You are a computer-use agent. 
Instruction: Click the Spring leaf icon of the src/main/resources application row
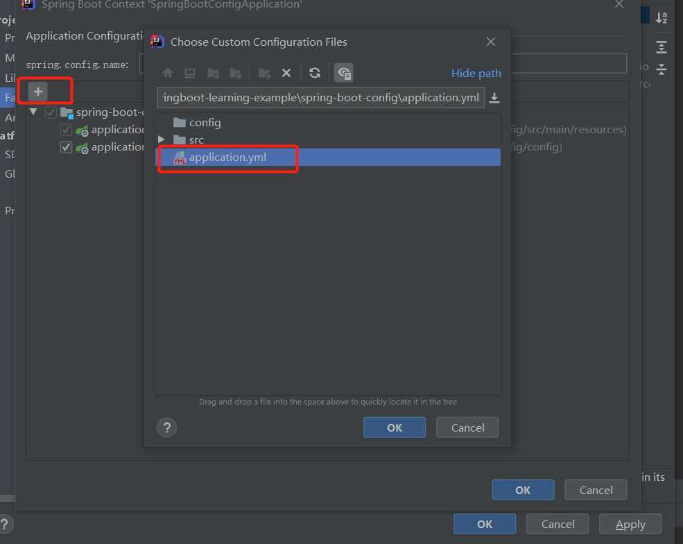[x=82, y=130]
